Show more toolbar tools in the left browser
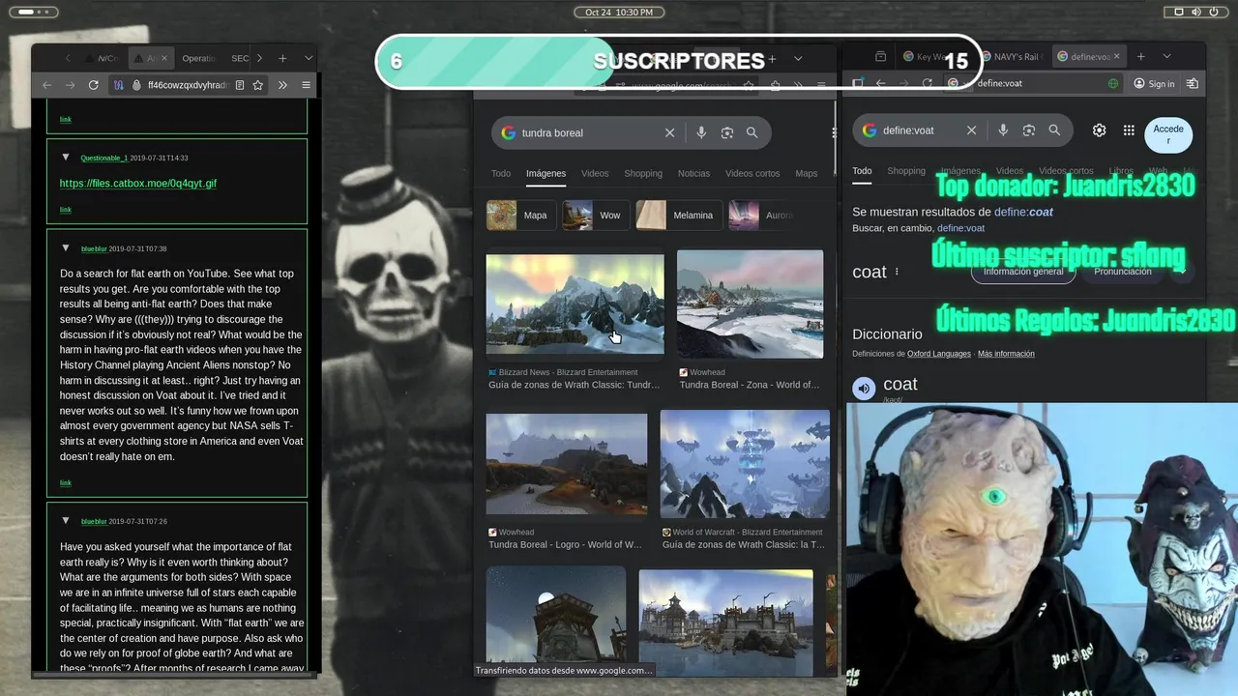This screenshot has width=1238, height=696. click(x=282, y=85)
